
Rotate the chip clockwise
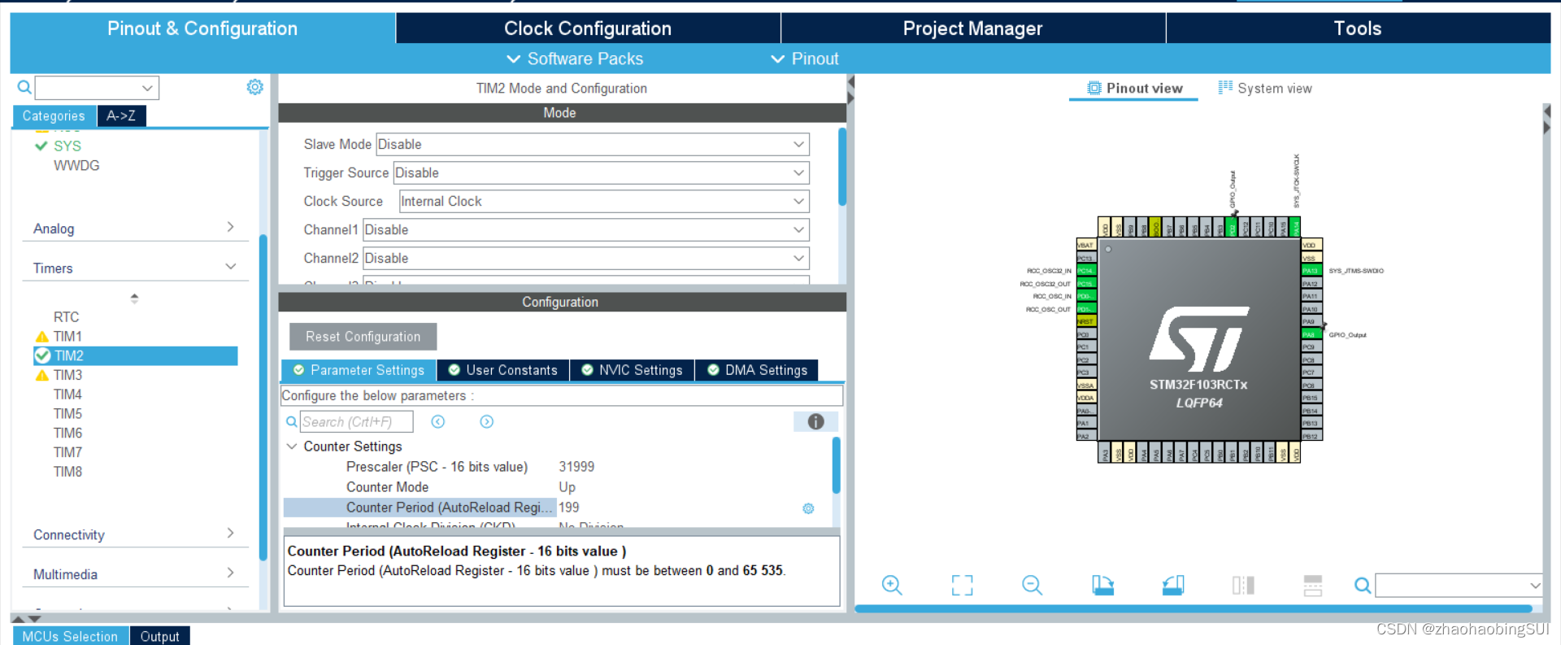coord(1102,585)
